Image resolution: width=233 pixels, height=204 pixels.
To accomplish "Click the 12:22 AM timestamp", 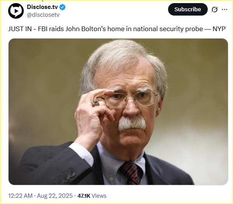I will click(20, 196).
